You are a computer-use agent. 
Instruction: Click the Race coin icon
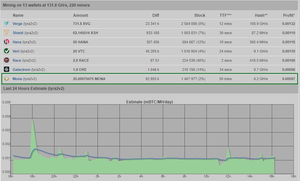pyautogui.click(x=6, y=60)
